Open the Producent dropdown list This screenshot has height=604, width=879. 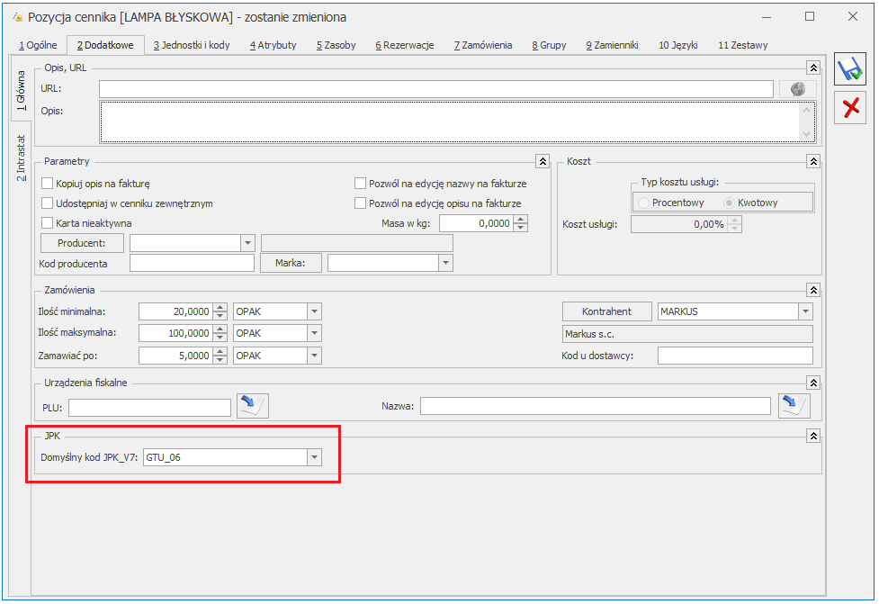coord(247,243)
